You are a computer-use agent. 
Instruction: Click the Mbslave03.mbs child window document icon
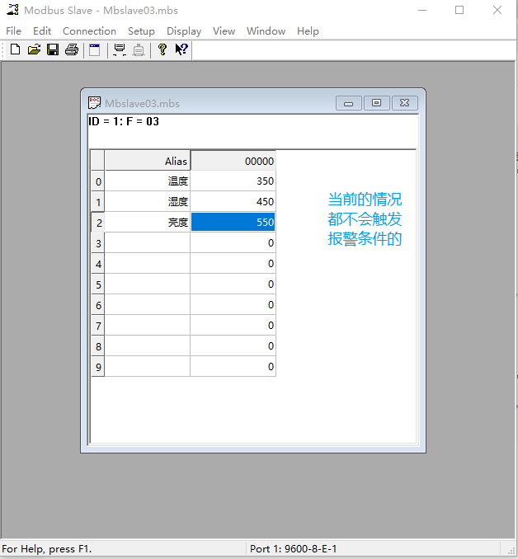click(94, 103)
